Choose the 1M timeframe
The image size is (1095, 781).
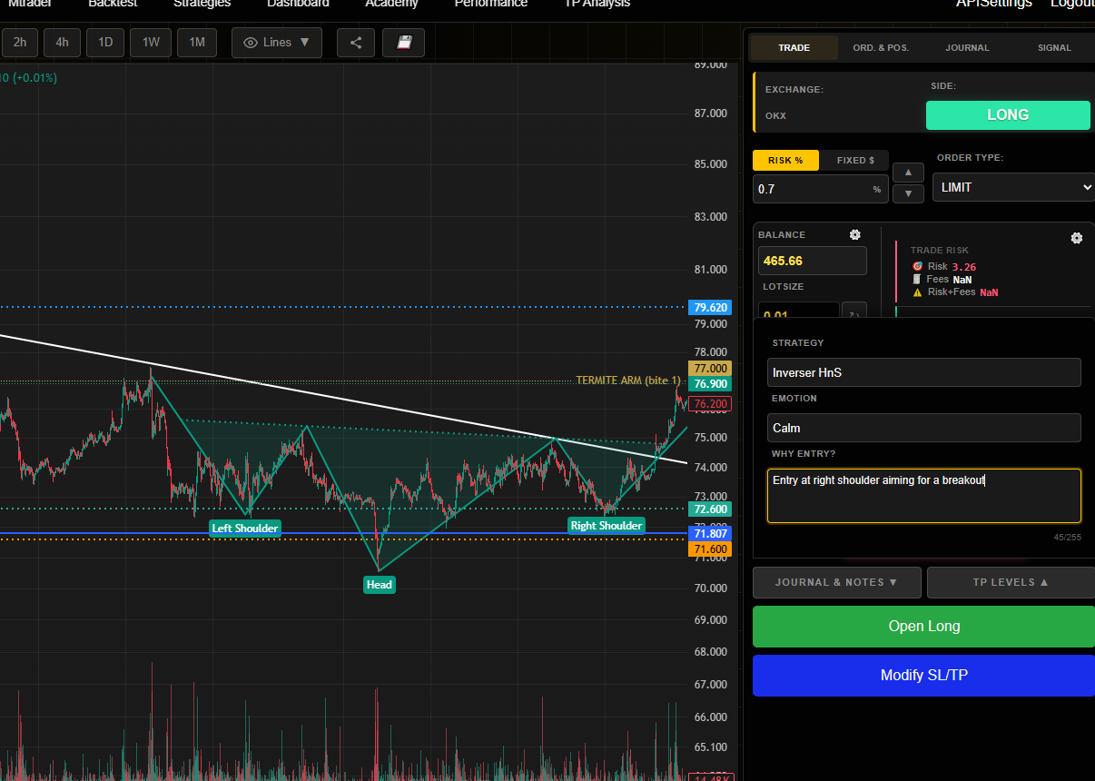[x=197, y=43]
